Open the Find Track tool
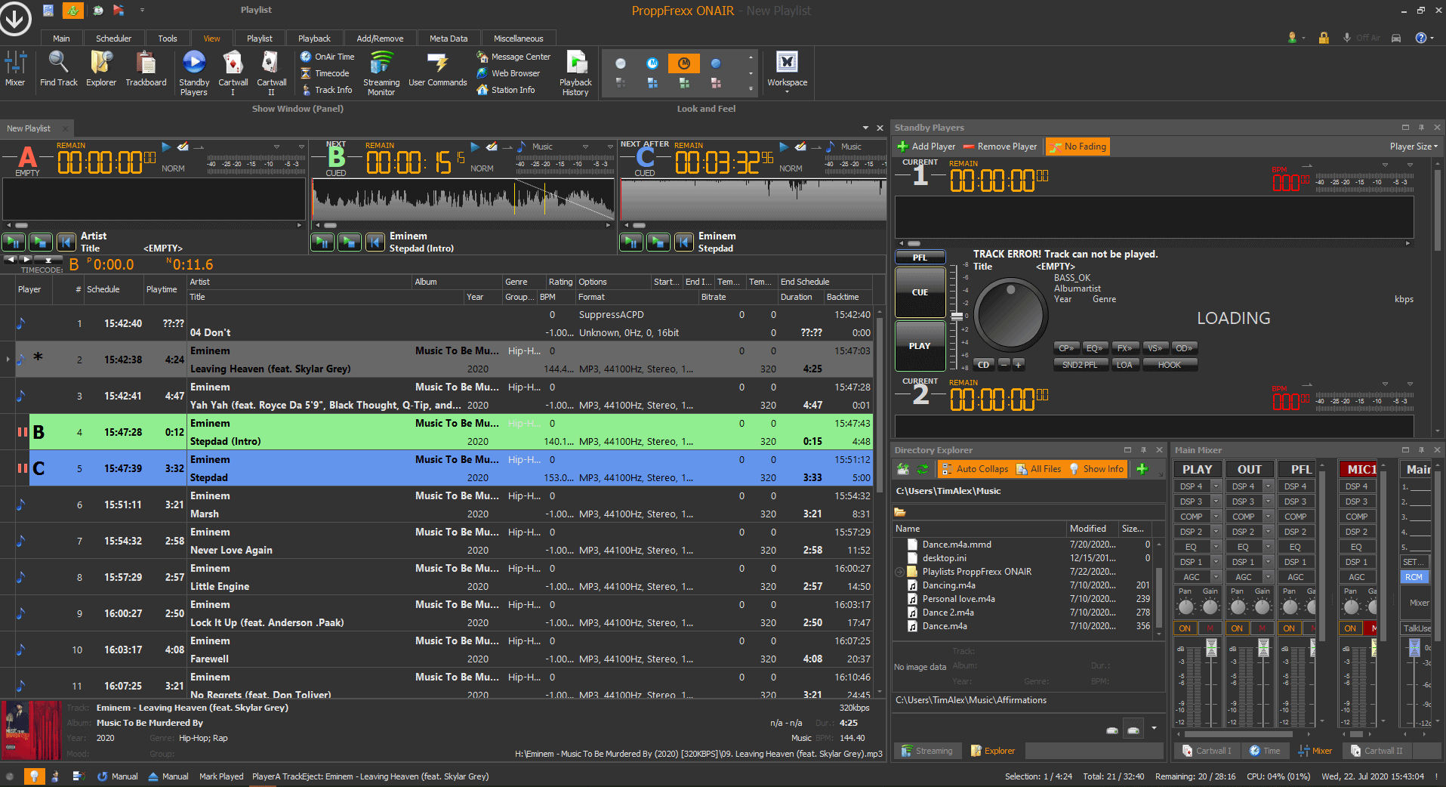The width and height of the screenshot is (1446, 787). pos(58,70)
